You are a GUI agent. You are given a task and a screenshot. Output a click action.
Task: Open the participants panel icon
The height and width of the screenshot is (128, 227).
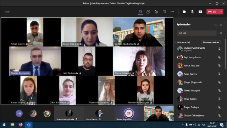click(140, 12)
